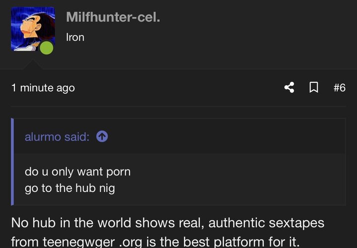Image resolution: width=357 pixels, height=248 pixels.
Task: Open the permalink for post #6
Action: pos(339,88)
